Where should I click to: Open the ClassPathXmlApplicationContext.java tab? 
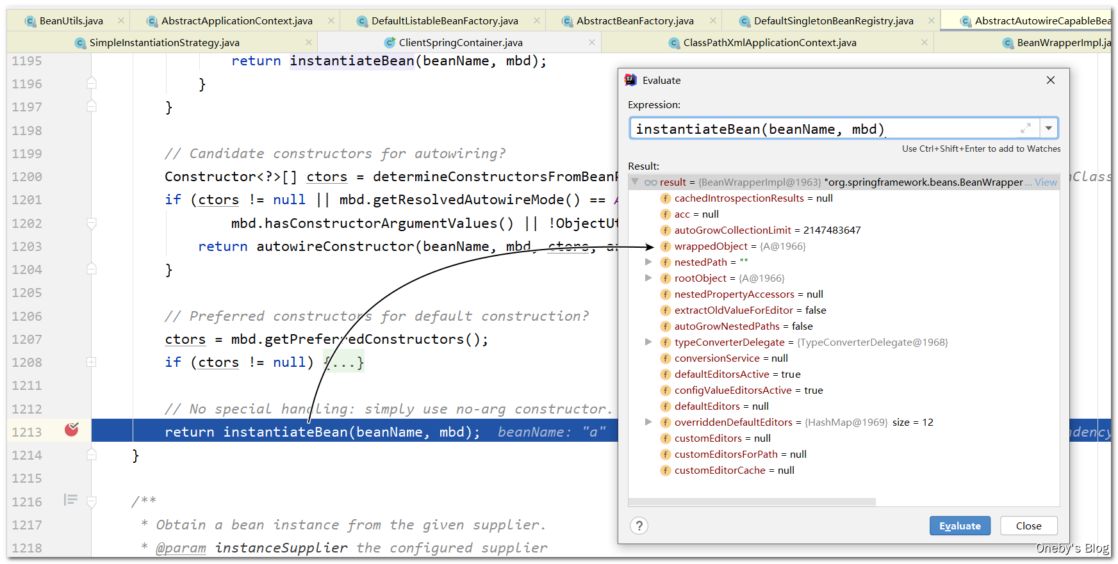pyautogui.click(x=769, y=43)
